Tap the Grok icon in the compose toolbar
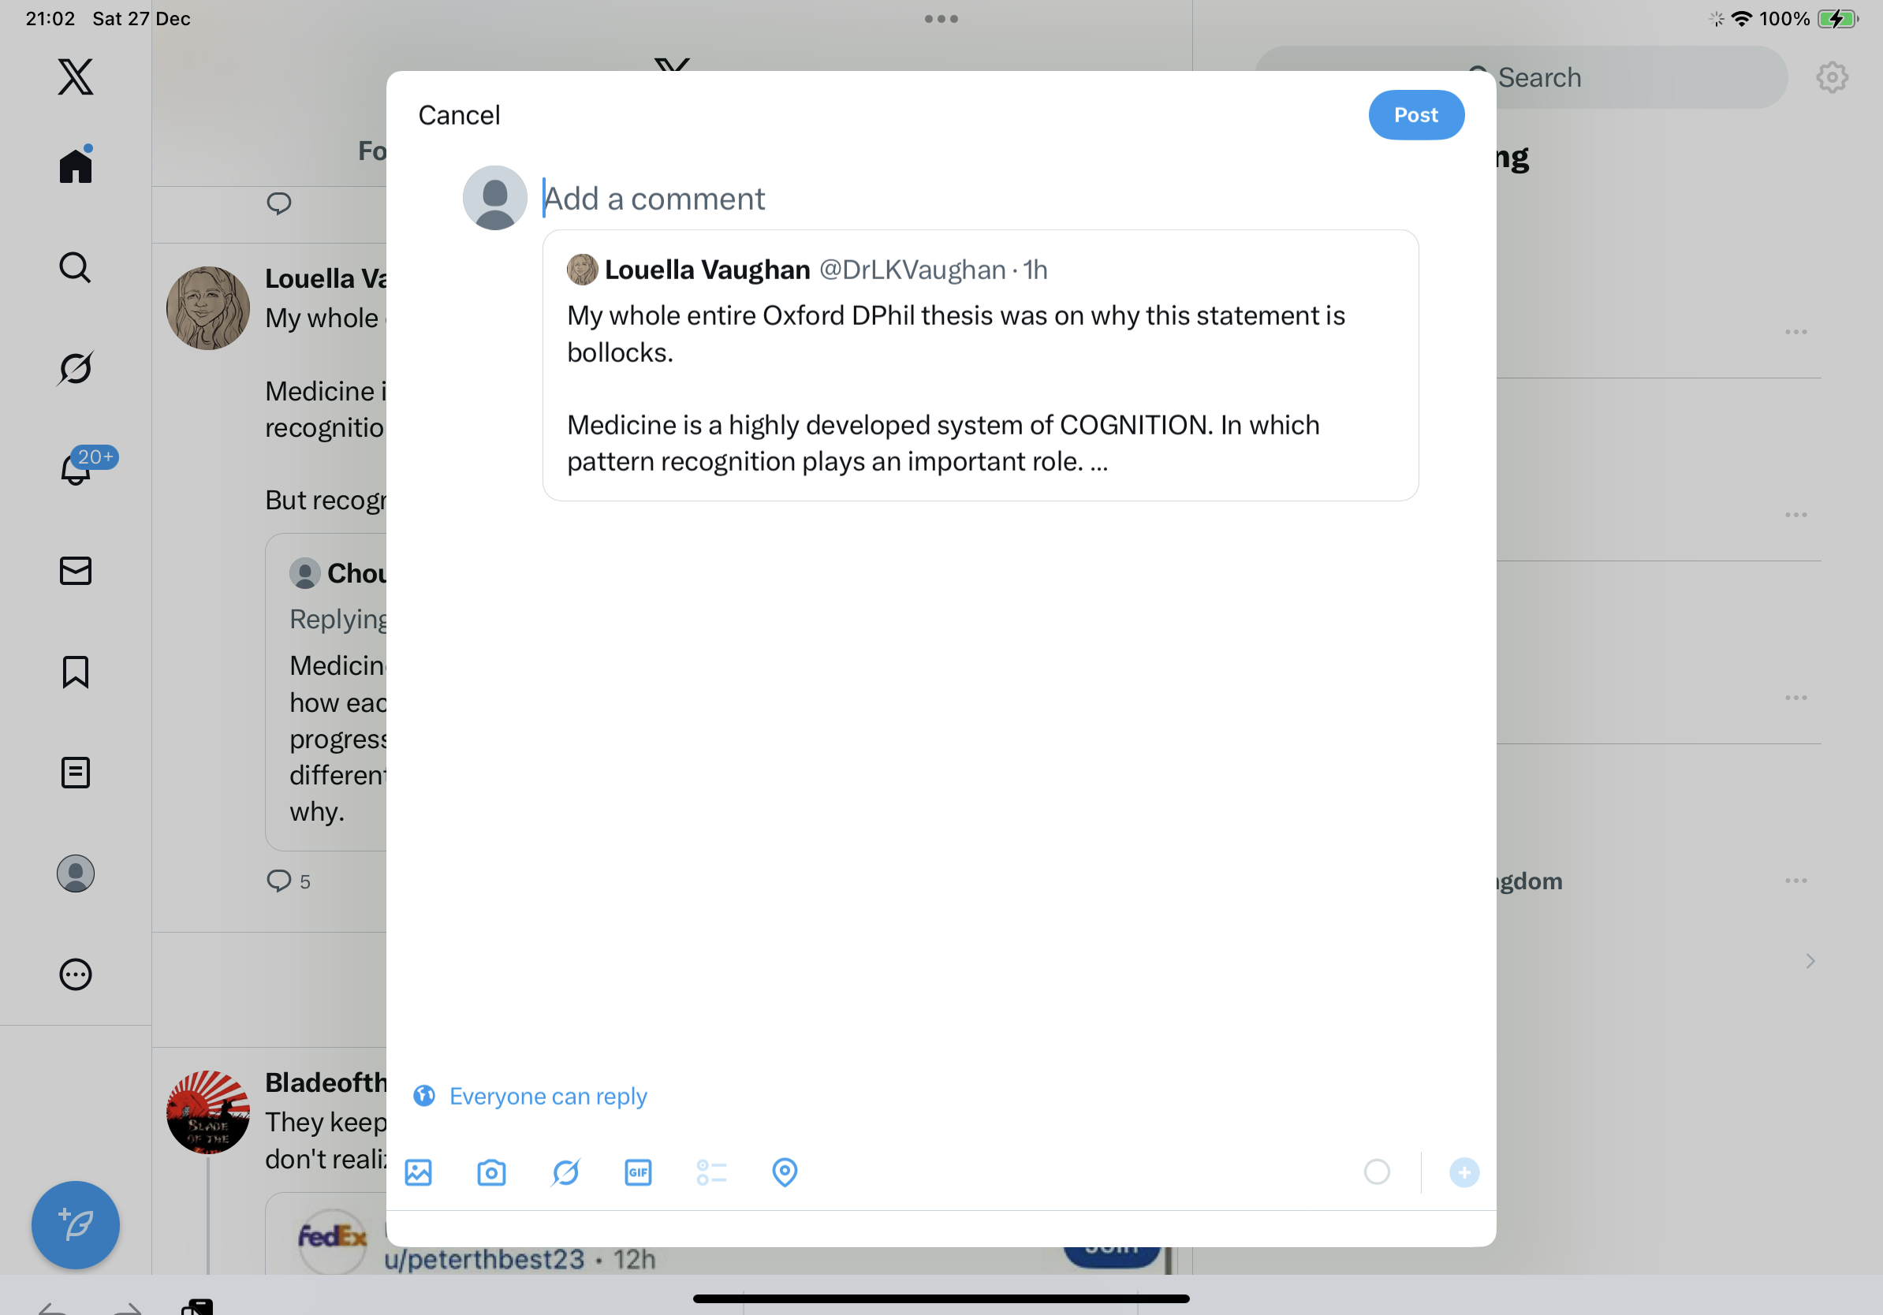Viewport: 1883px width, 1315px height. (565, 1172)
